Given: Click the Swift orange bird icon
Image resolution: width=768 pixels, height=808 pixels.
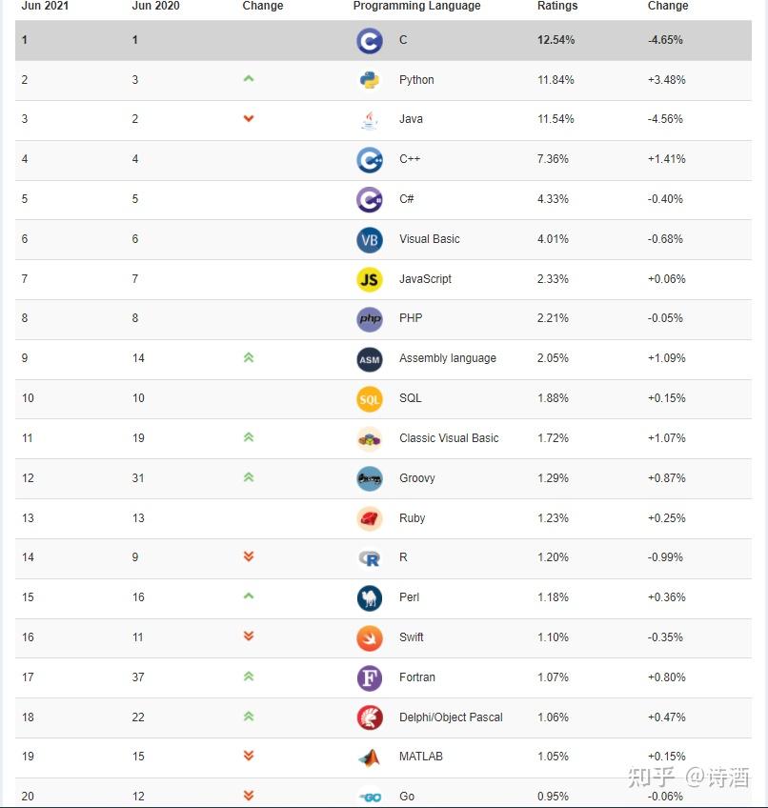Looking at the screenshot, I should [370, 637].
